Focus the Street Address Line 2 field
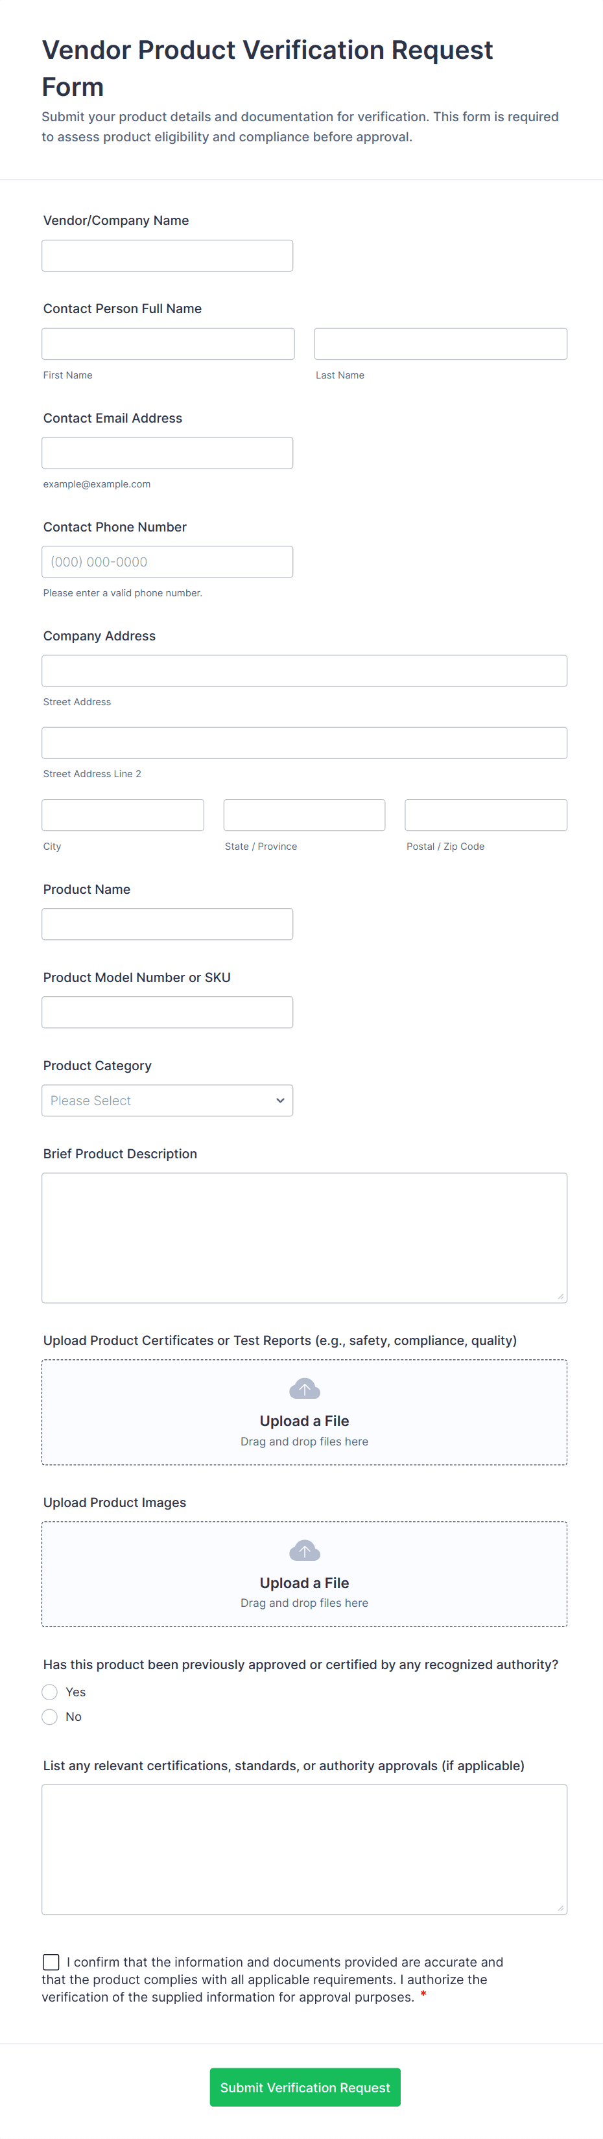The image size is (603, 2139). point(304,742)
